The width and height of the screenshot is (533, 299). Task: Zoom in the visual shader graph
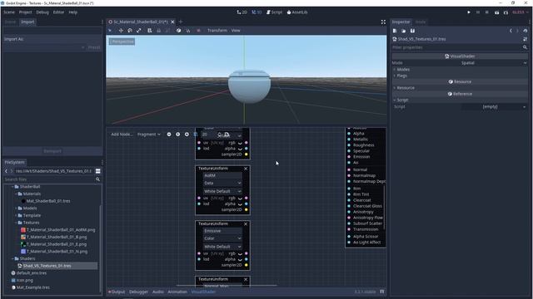187,135
